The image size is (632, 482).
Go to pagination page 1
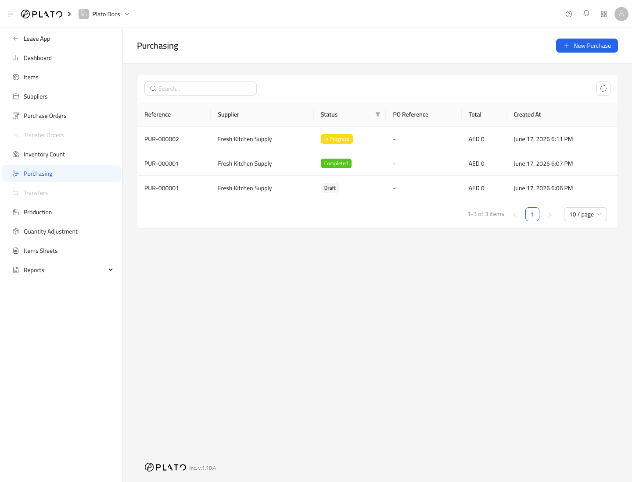pyautogui.click(x=532, y=214)
